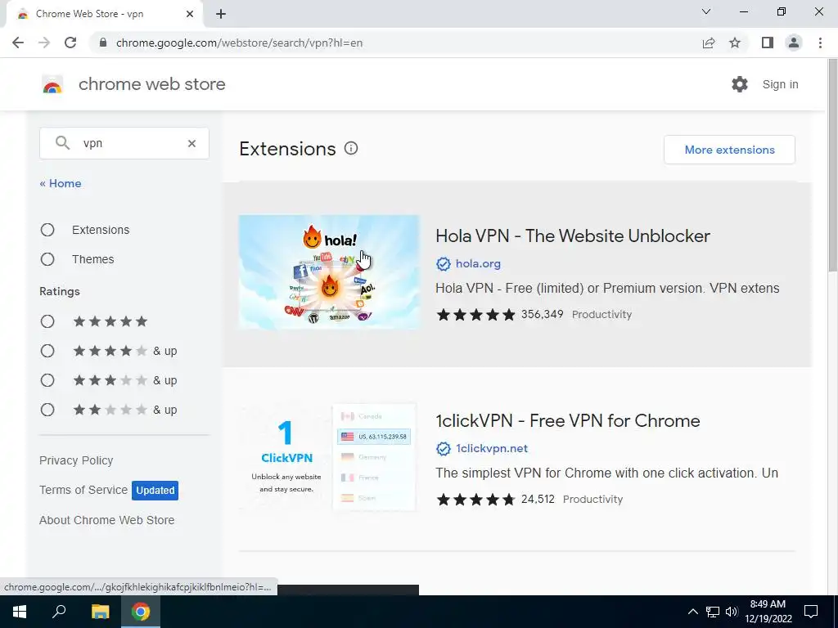Screen dimensions: 838x628
Task: Open the Terms of Service link
Action: pos(83,490)
